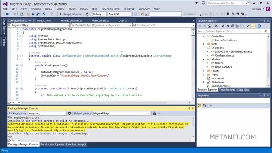
Task: Click the code editor horizontal scrollbar
Action: tap(95, 102)
